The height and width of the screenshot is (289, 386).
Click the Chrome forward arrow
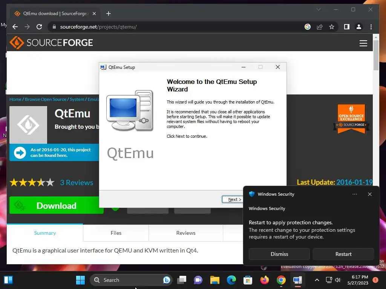(27, 27)
